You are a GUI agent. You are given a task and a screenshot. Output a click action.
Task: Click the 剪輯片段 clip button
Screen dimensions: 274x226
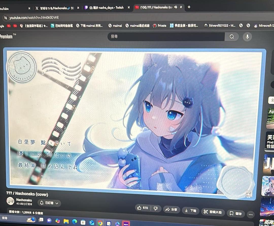point(213,212)
